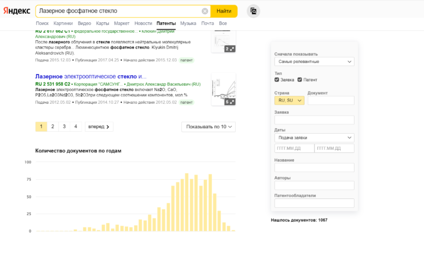Toggle the Заявка checkbox

tap(277, 79)
